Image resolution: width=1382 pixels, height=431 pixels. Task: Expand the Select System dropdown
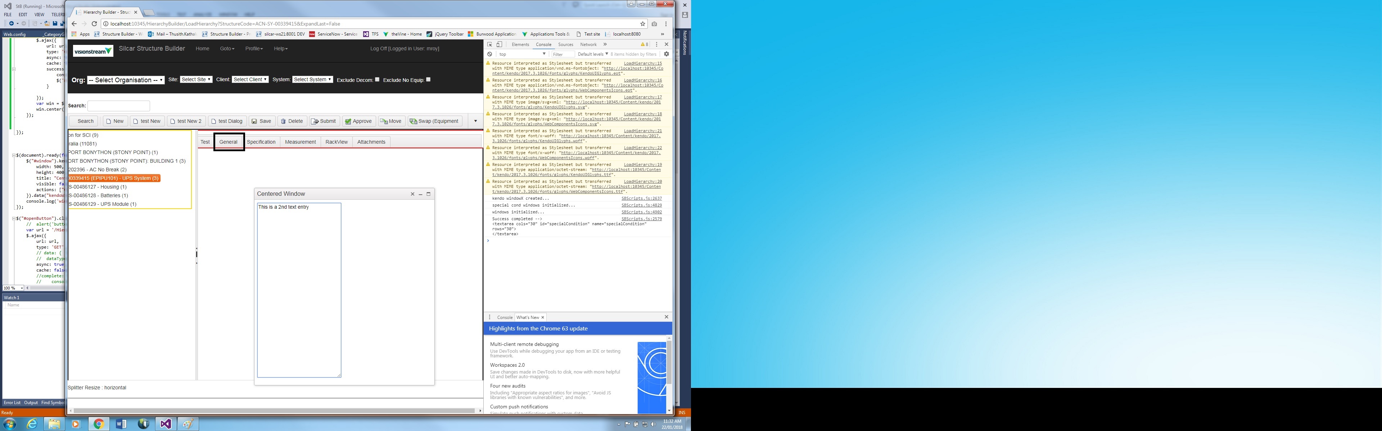[313, 79]
